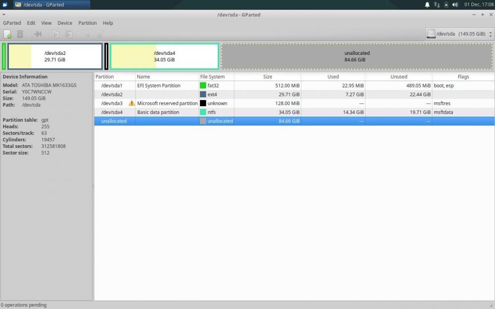Open the Partition menu

(88, 23)
